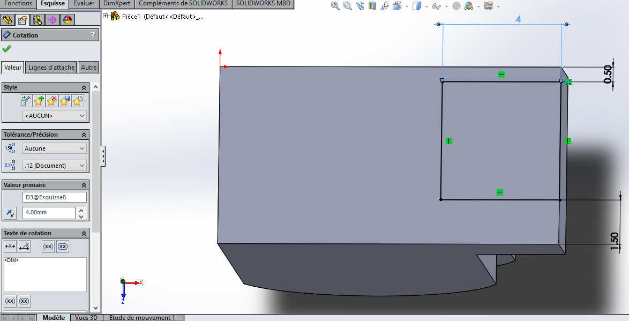Click the parentheses button below the DIM text box
Screen dimensions: 629x321
[10, 301]
